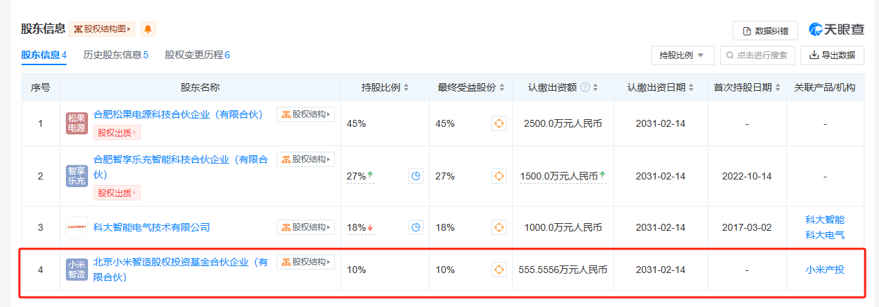
Task: Switch to 股权变更历程 tab
Action: (x=197, y=55)
